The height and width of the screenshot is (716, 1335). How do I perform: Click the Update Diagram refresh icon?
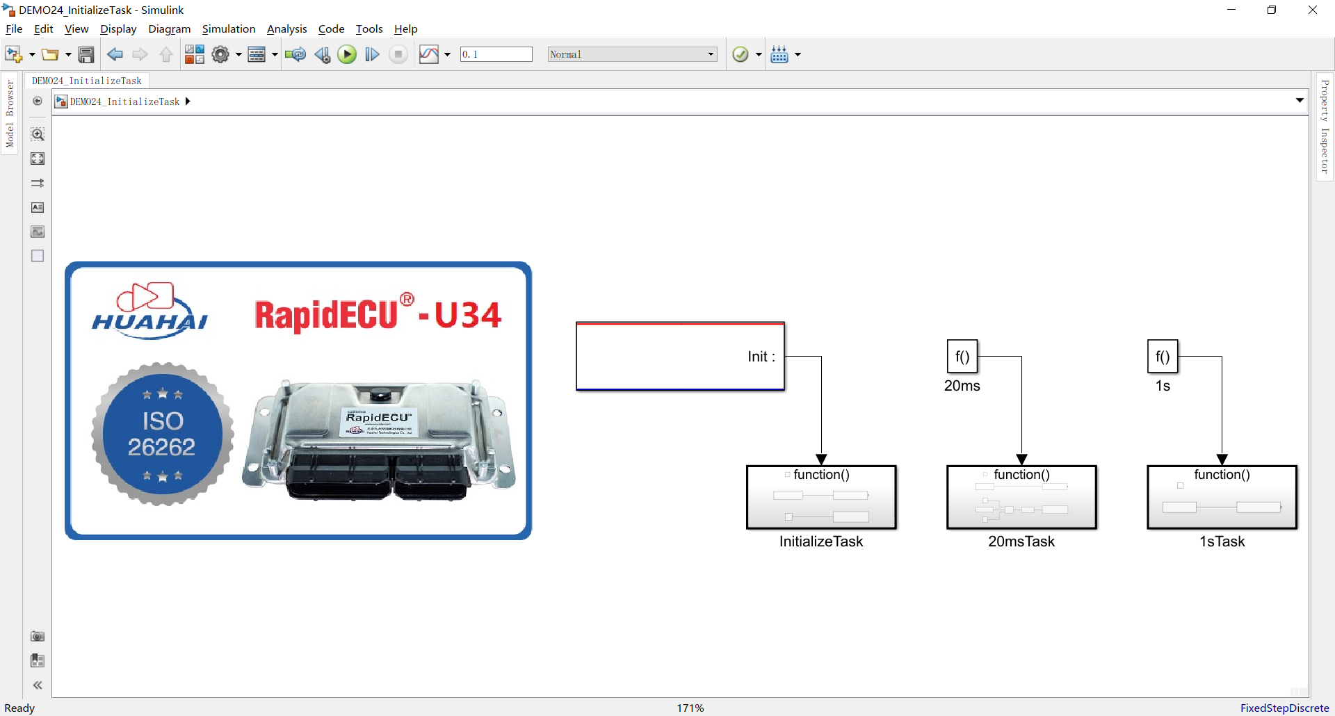click(296, 54)
